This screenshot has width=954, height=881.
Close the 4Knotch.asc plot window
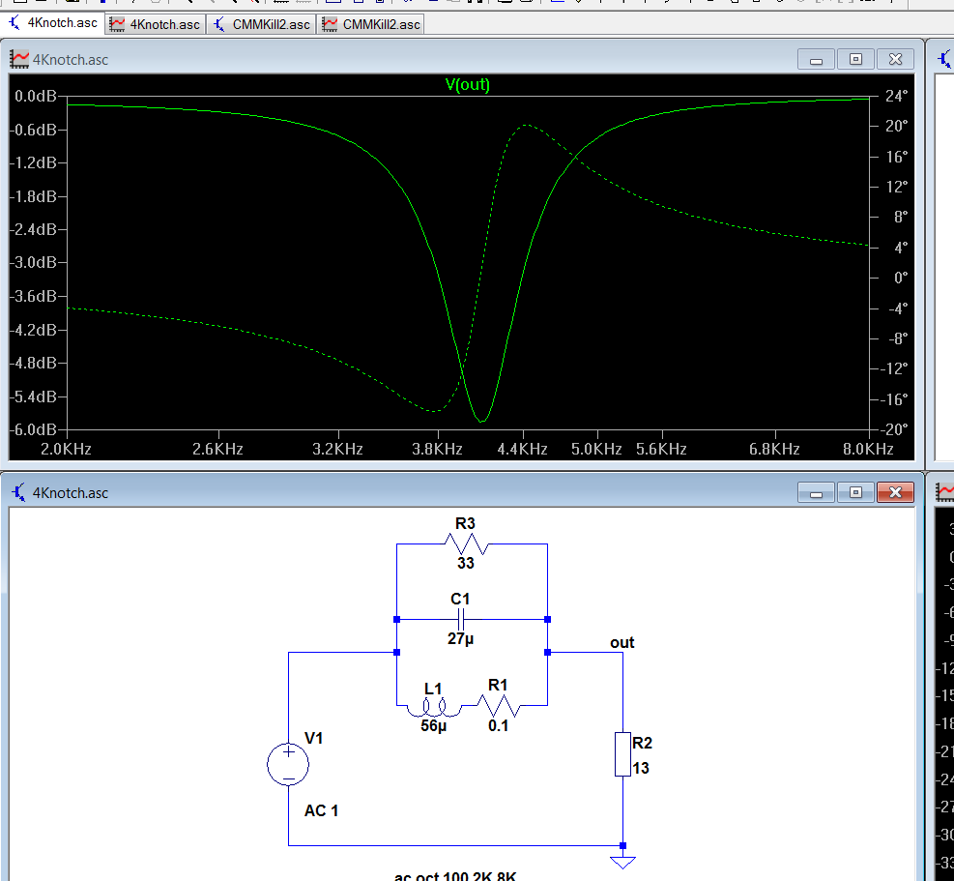pos(895,59)
